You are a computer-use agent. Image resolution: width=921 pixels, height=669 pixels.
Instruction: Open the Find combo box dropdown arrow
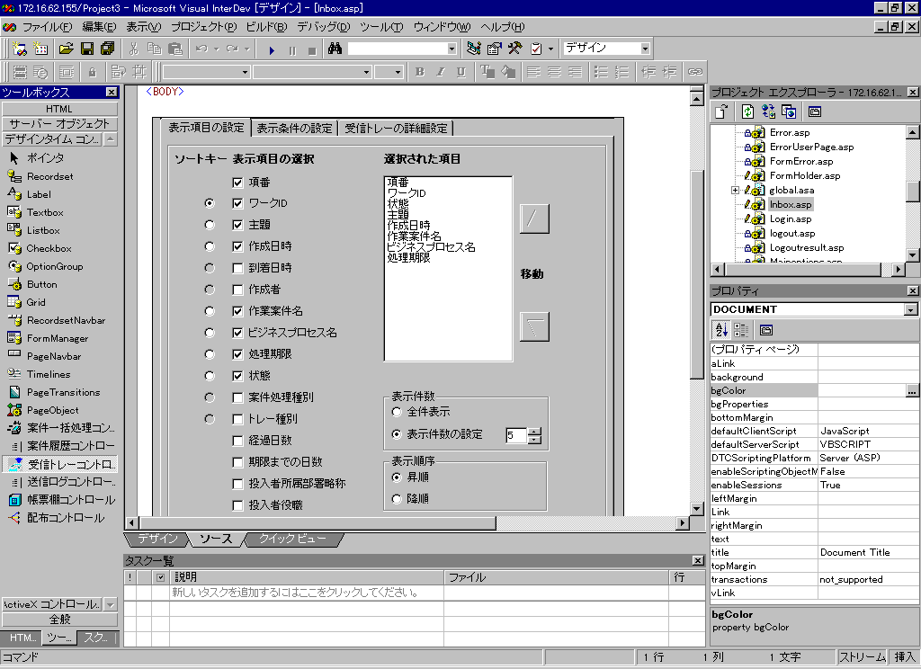(452, 49)
